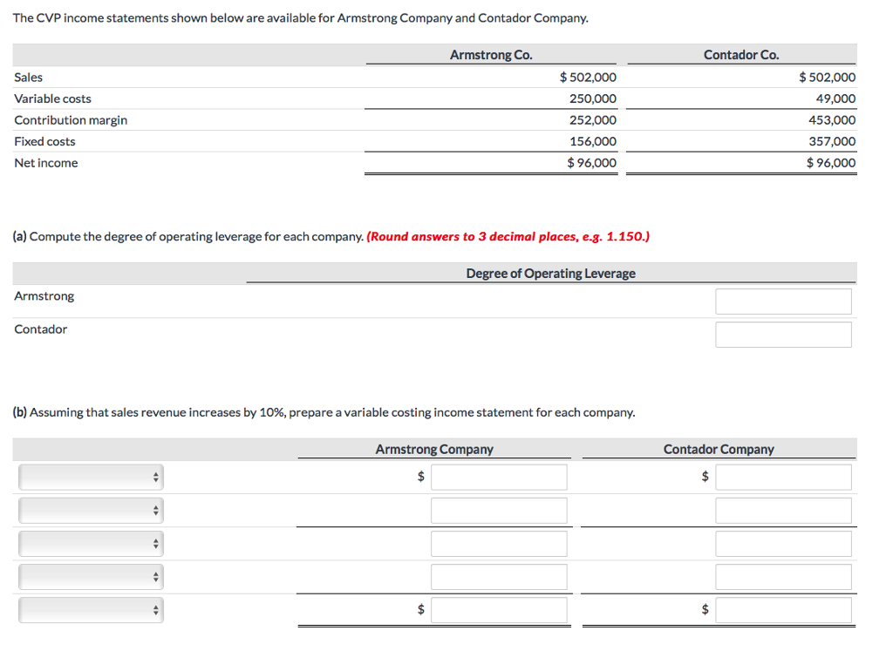
Task: Click the 'Variable costs' row label
Action: click(x=52, y=99)
